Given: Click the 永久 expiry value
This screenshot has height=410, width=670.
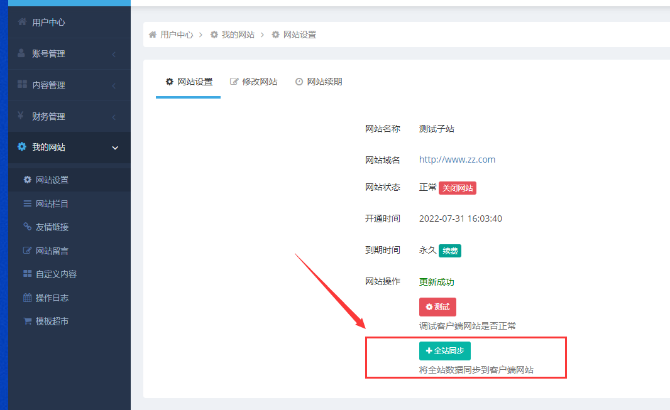Looking at the screenshot, I should 427,250.
